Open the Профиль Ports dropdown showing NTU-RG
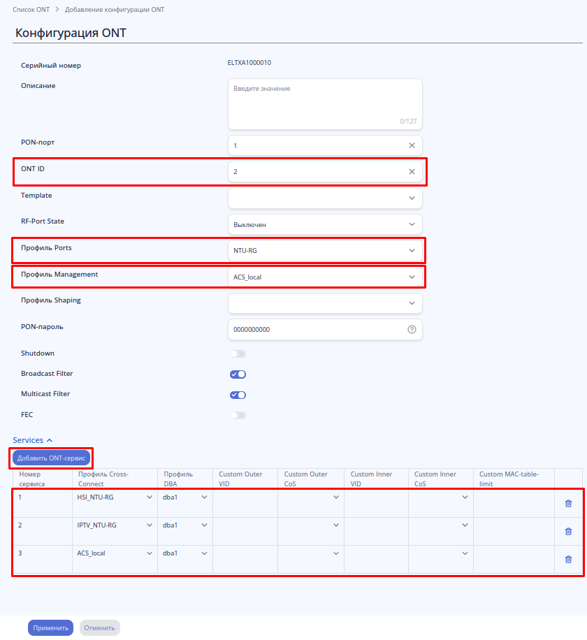 tap(325, 251)
